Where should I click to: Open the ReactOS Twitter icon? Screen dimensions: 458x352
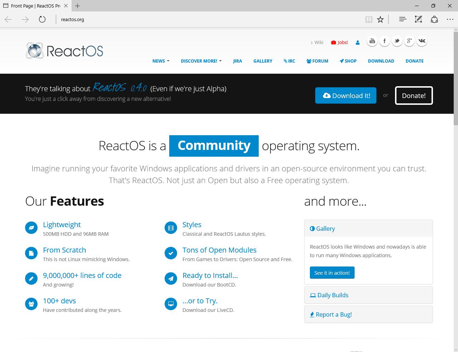[x=397, y=41]
